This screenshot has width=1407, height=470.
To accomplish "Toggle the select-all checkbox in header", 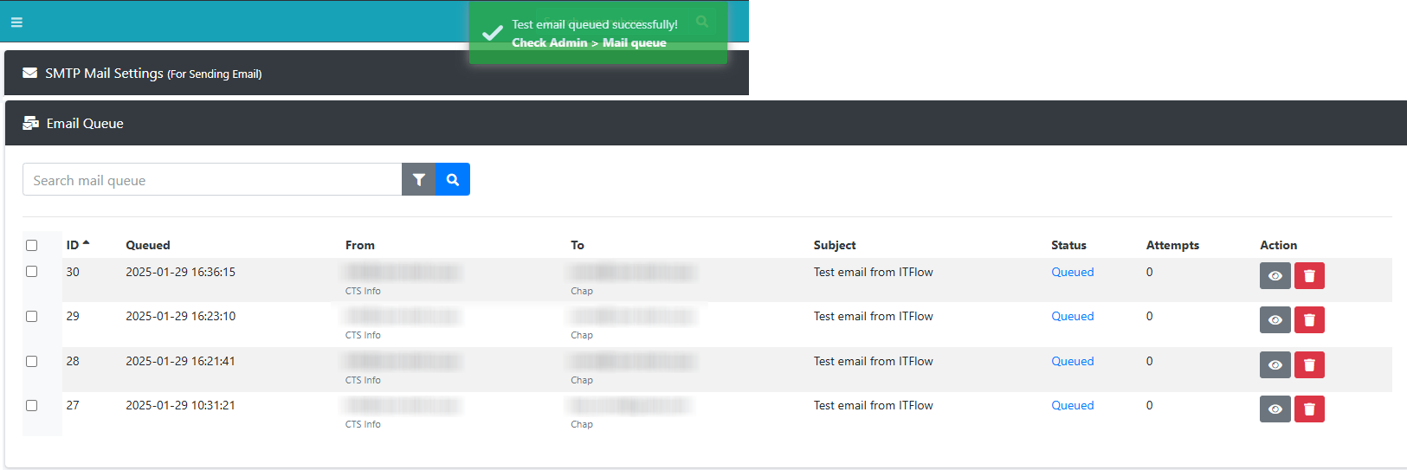I will coord(32,245).
